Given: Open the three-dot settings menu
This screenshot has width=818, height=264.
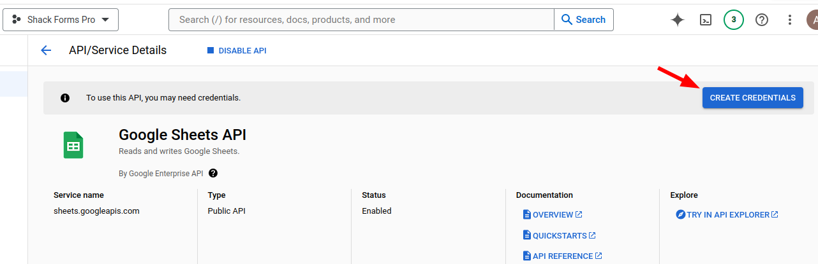Looking at the screenshot, I should 791,20.
